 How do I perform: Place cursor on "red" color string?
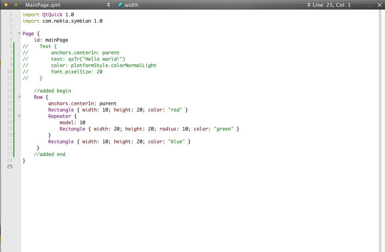coord(175,110)
